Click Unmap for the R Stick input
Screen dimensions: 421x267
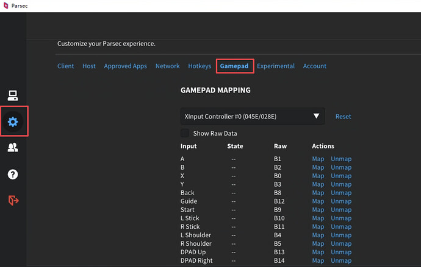[341, 227]
